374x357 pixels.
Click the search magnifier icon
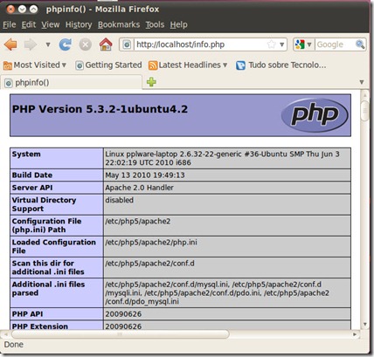(360, 45)
